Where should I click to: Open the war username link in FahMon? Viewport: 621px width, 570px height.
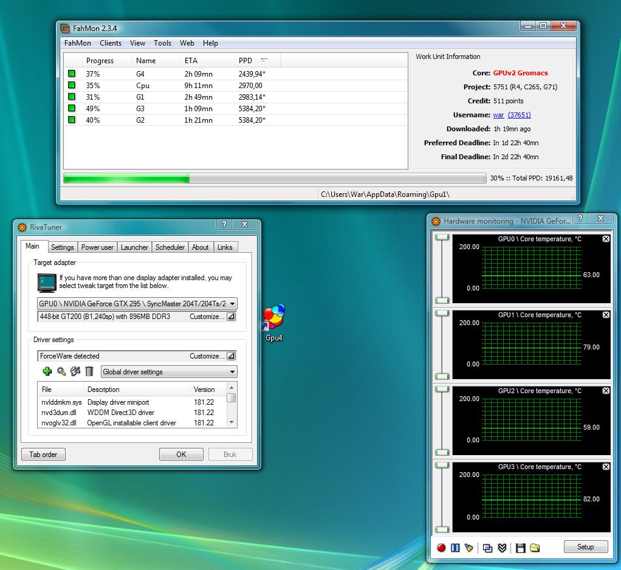pyautogui.click(x=498, y=115)
